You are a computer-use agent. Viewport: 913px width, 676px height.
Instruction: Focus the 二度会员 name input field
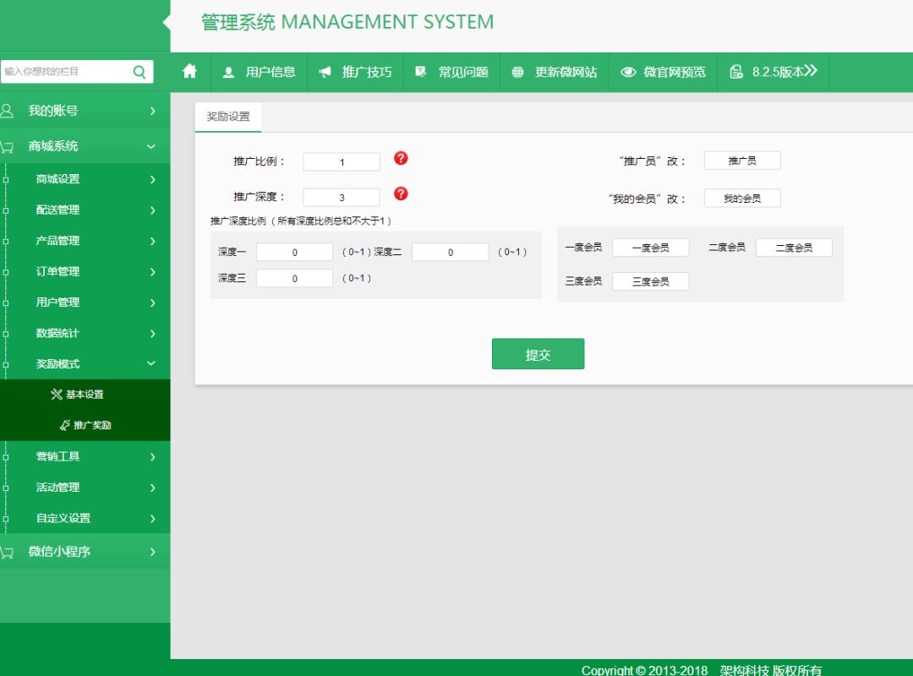tap(794, 248)
